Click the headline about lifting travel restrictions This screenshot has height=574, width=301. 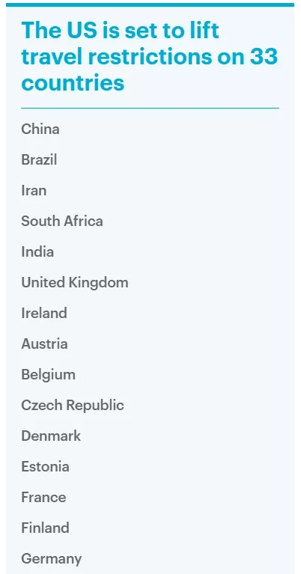pyautogui.click(x=150, y=56)
